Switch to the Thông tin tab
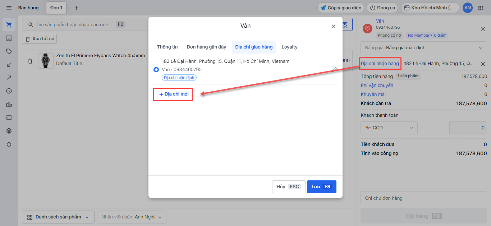491x226 pixels. (x=167, y=47)
